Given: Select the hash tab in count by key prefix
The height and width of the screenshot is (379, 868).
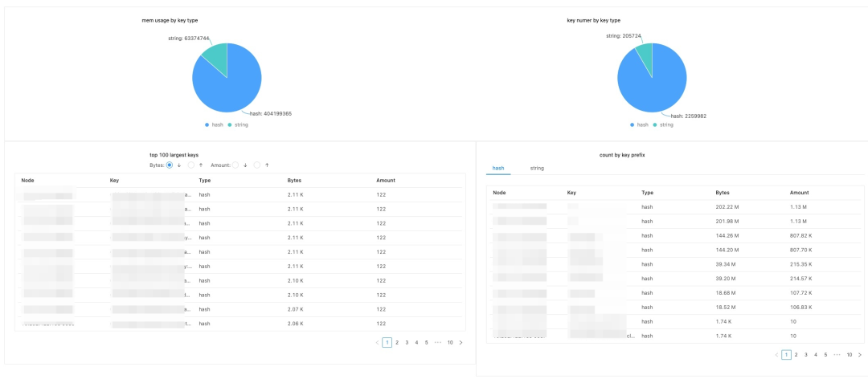Looking at the screenshot, I should [x=498, y=168].
